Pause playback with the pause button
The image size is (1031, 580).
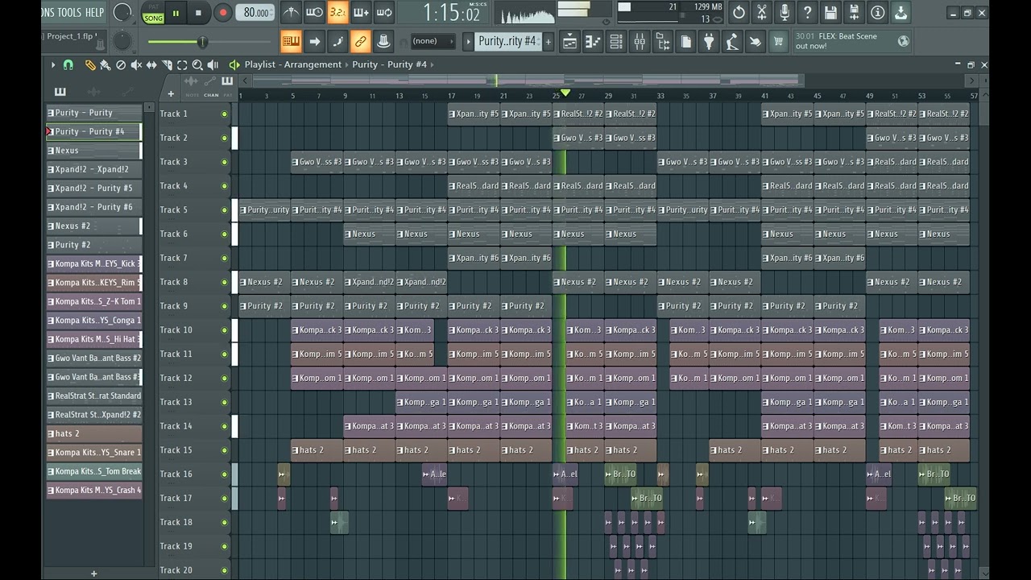click(x=176, y=13)
